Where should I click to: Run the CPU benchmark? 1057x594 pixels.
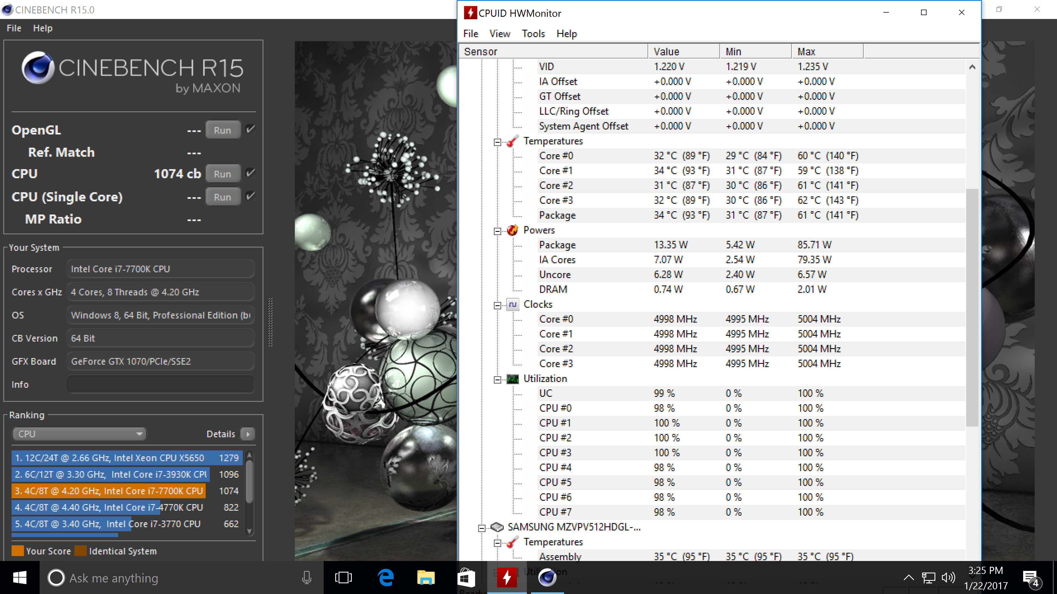[x=222, y=174]
